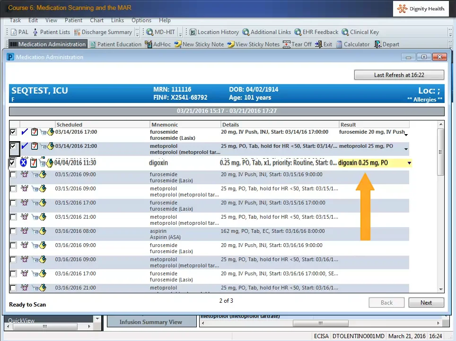This screenshot has height=341, width=456.
Task: Open Patient Lists from the toolbar
Action: point(51,32)
